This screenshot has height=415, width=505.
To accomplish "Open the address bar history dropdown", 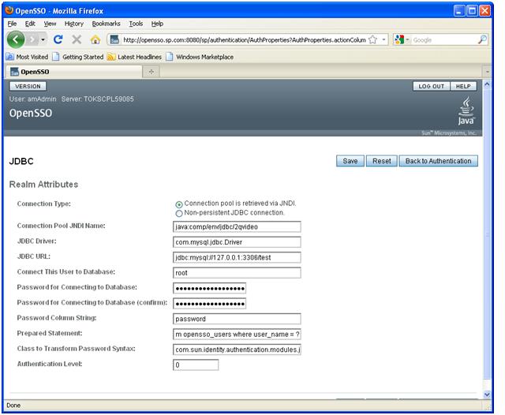I will [383, 39].
